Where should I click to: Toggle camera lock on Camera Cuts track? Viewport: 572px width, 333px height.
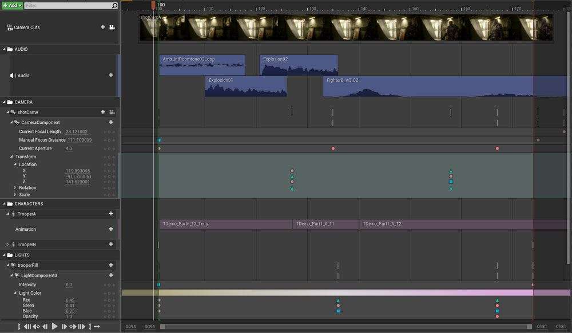[x=112, y=27]
